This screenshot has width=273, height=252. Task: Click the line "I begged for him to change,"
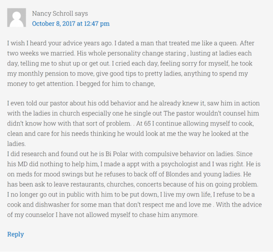click(116, 84)
